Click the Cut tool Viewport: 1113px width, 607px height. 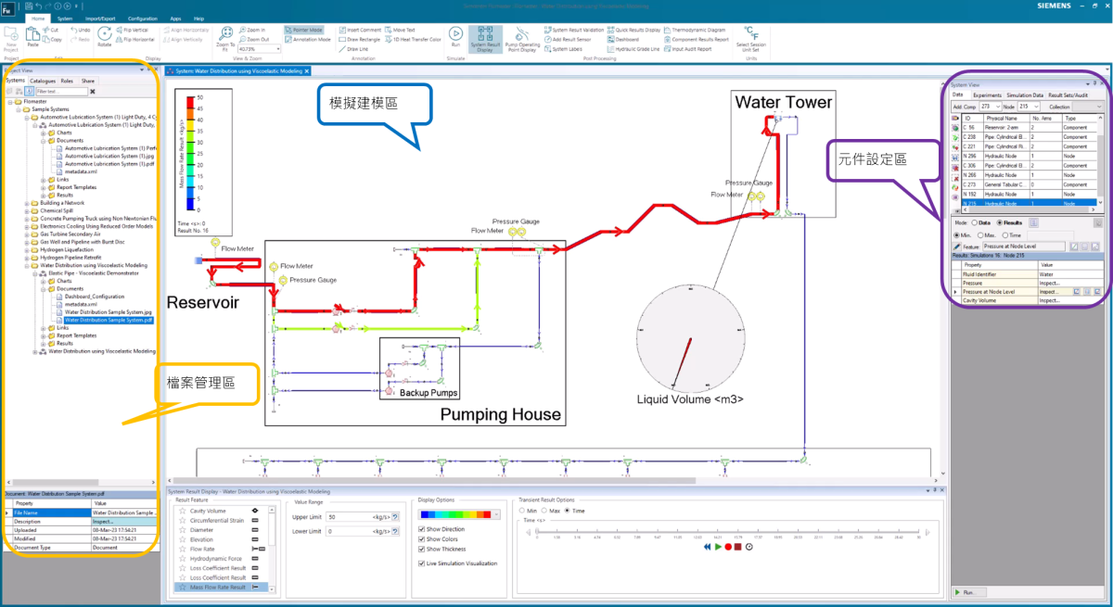(x=51, y=31)
